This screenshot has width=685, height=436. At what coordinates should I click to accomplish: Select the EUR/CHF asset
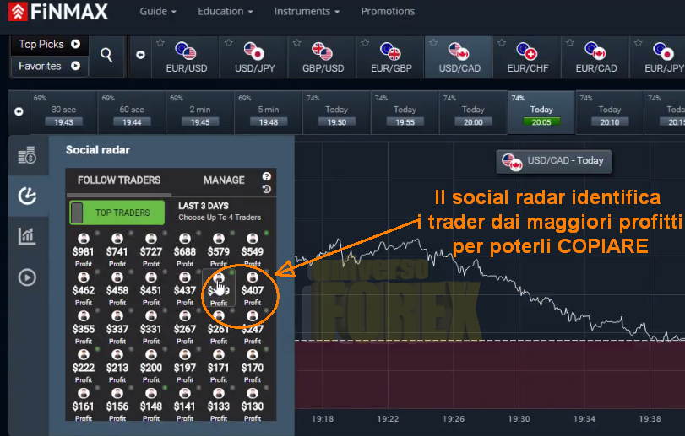pos(528,57)
